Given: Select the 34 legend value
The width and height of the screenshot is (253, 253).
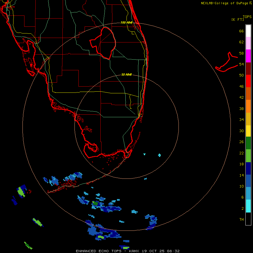Looking at the screenshot, I should (x=241, y=120).
